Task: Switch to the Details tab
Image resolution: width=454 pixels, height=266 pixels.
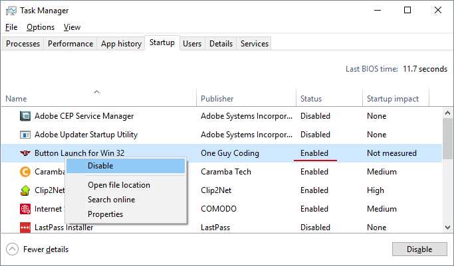Action: point(221,44)
